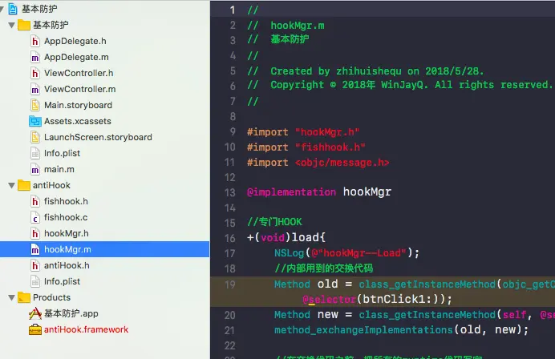Viewport: 555px width, 359px height.
Task: Click line number 19 in the gutter
Action: point(229,284)
